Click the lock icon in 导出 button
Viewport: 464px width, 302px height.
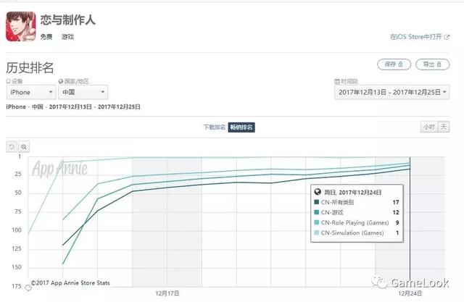[439, 64]
